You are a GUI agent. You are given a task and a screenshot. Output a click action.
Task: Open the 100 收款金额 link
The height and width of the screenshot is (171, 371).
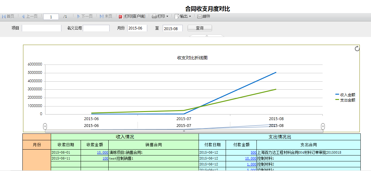coord(105,158)
